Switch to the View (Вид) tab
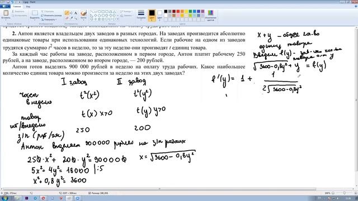 (28, 7)
